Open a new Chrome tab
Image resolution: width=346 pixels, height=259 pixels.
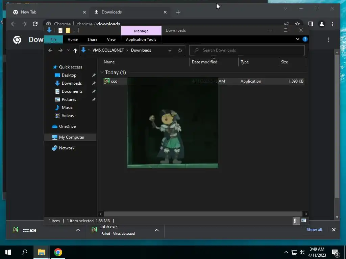(x=178, y=12)
